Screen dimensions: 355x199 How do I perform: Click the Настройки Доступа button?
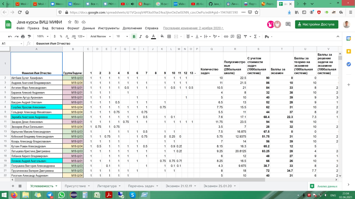(x=316, y=24)
